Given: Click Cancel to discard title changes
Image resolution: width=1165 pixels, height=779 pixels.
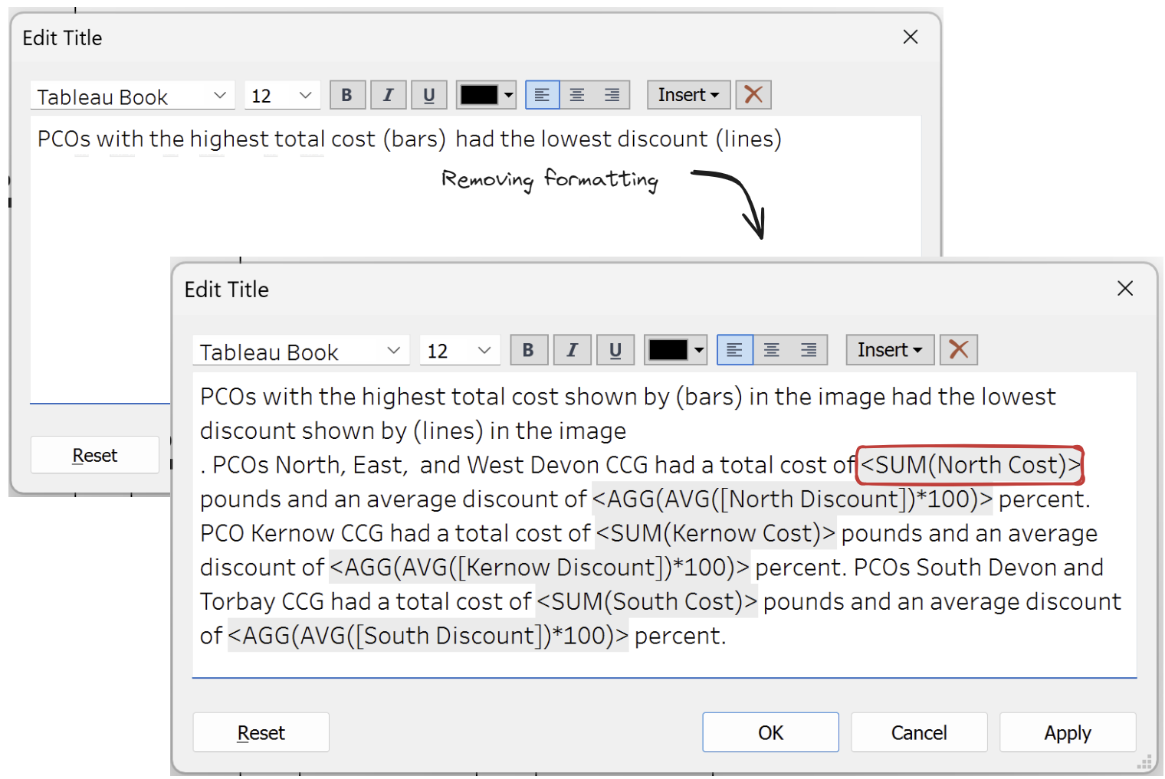Looking at the screenshot, I should [x=918, y=733].
